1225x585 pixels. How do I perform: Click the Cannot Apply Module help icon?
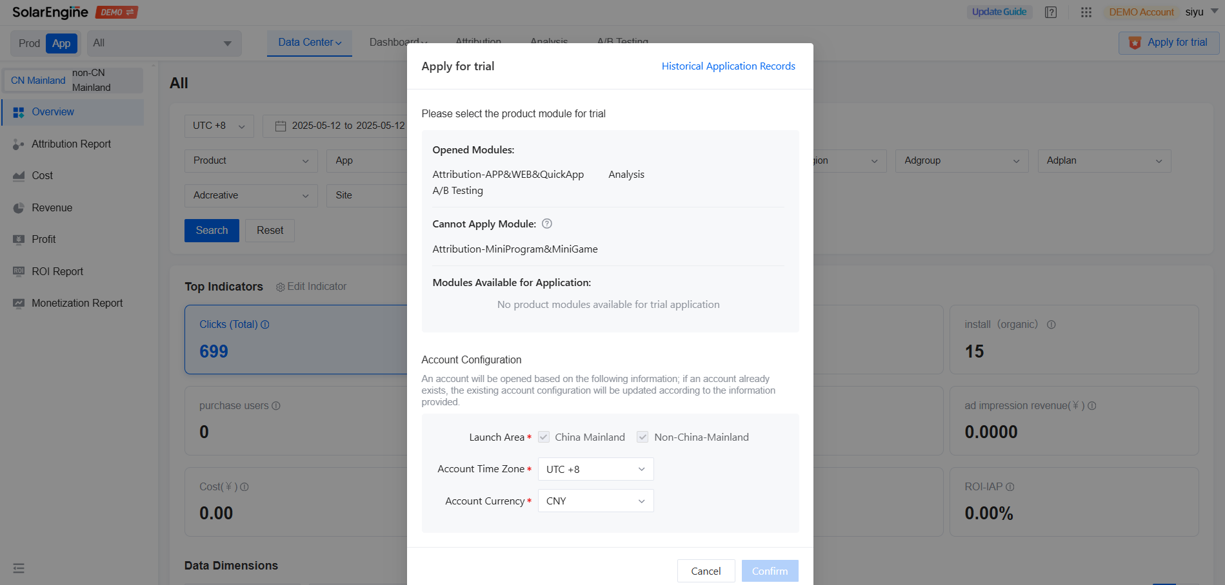[547, 224]
